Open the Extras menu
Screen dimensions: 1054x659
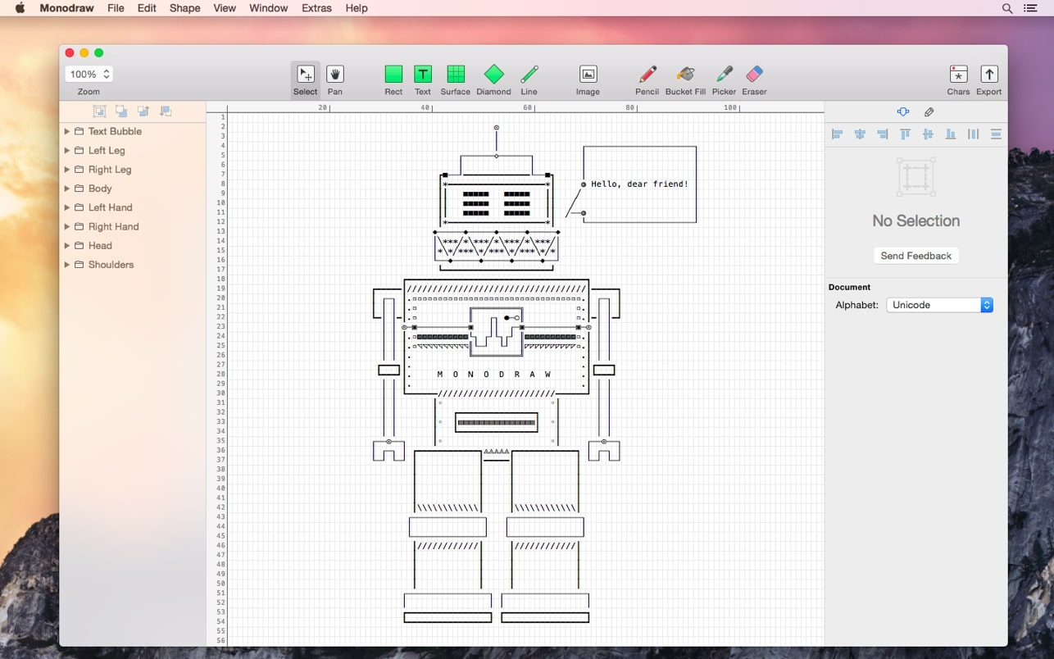tap(317, 8)
